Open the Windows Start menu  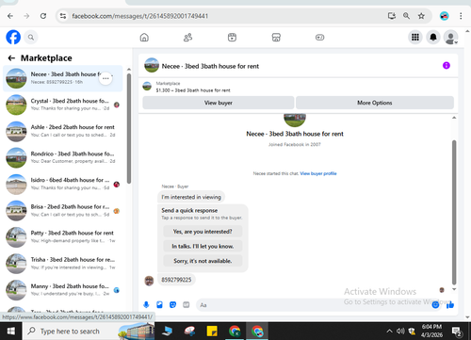click(11, 331)
